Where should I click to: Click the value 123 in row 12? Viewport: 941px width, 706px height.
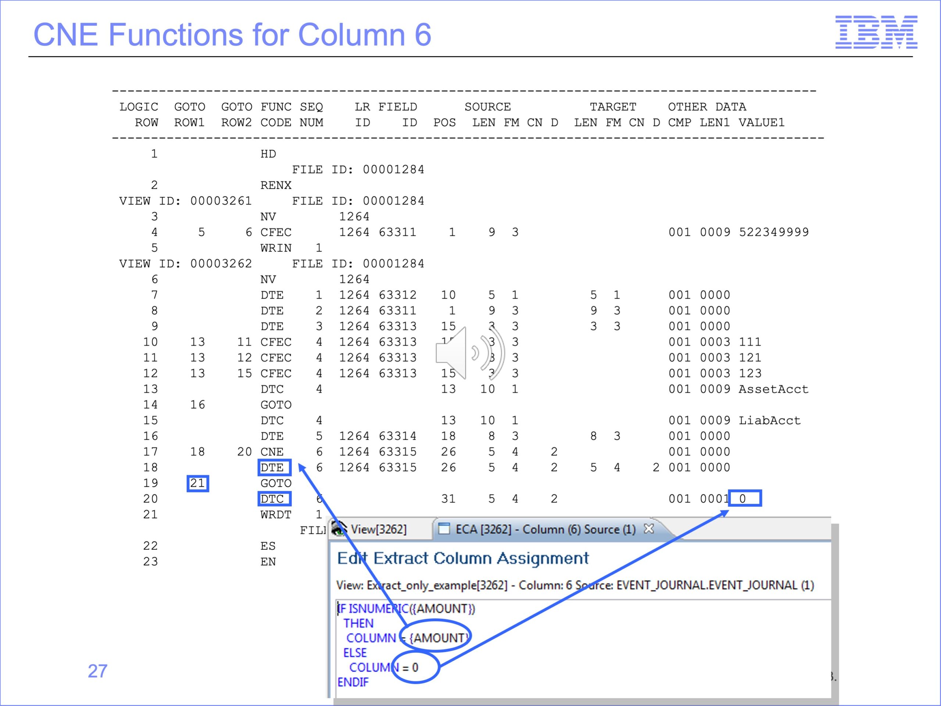click(x=750, y=373)
